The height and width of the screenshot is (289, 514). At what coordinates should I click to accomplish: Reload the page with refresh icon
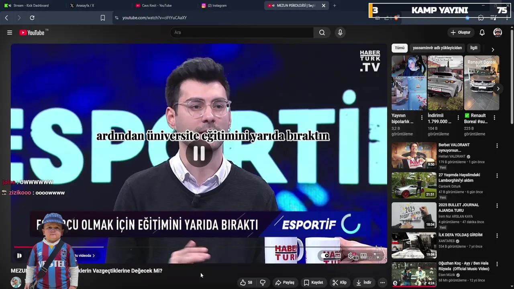pyautogui.click(x=32, y=18)
